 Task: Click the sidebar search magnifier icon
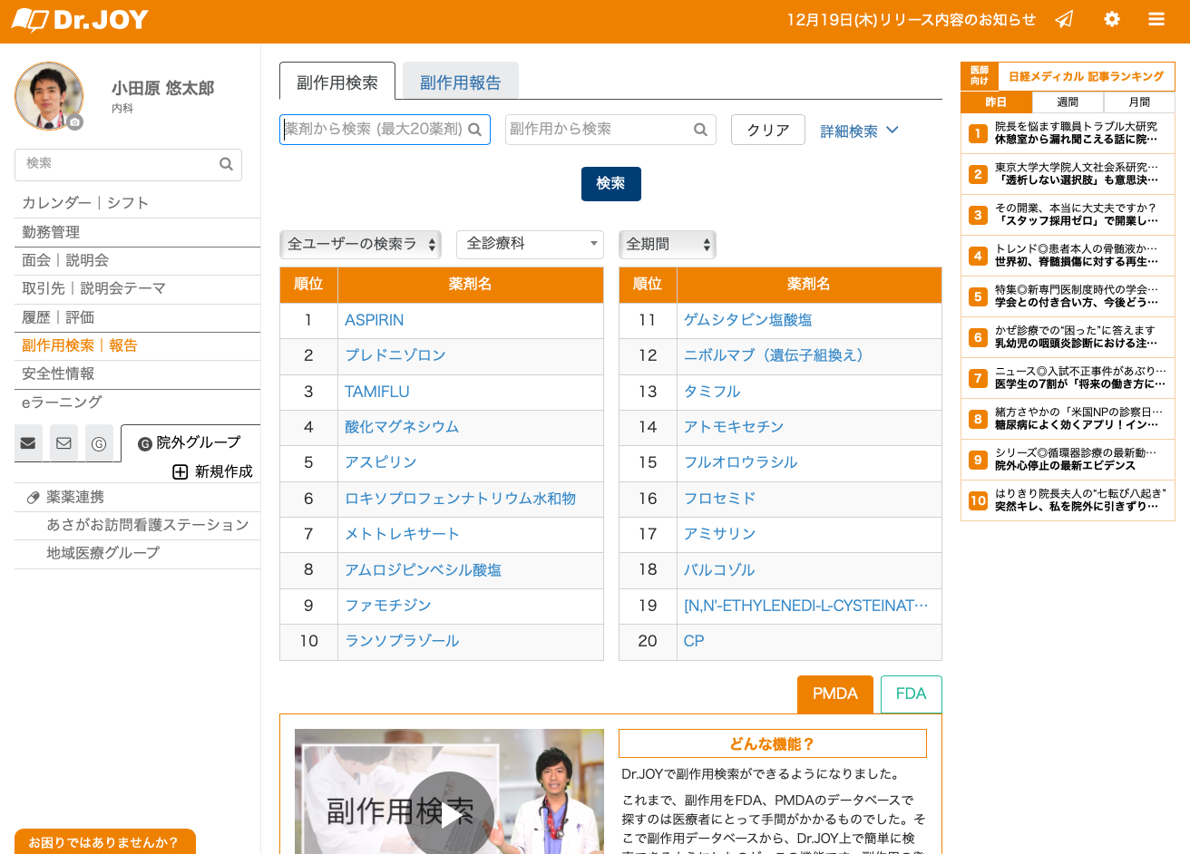226,164
